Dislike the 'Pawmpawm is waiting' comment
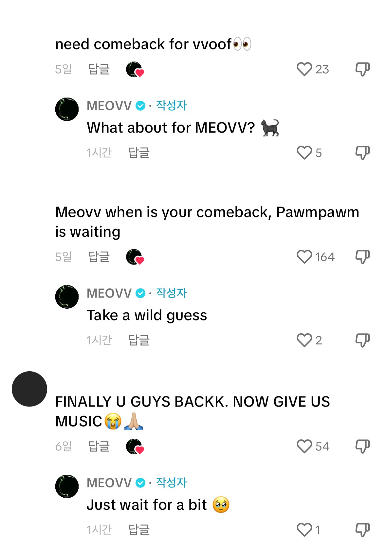Screen dimensions: 386x548 [x=362, y=257]
